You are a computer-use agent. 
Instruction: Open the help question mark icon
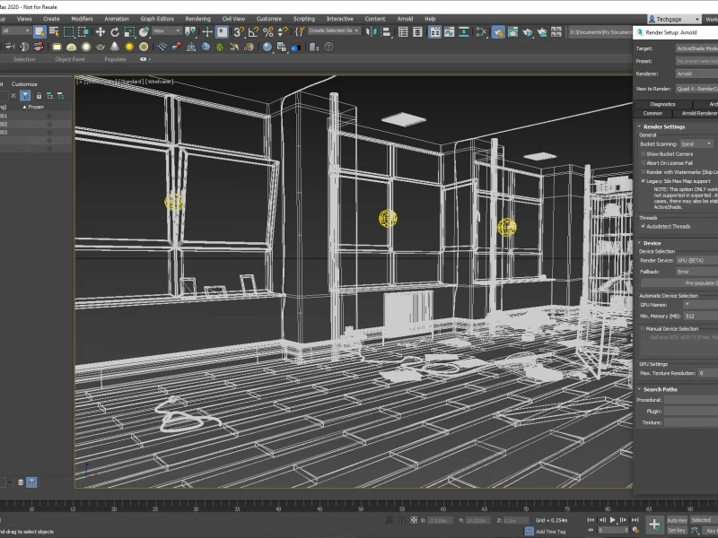coord(328,47)
